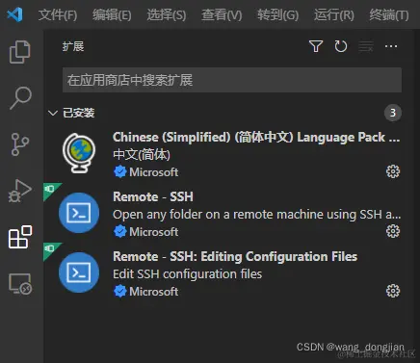
Task: Open the extensions panel more actions menu
Action: pos(391,46)
